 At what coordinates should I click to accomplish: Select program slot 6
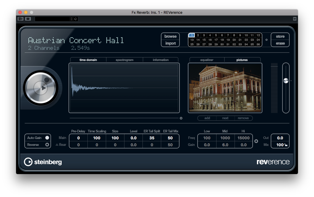(222, 35)
